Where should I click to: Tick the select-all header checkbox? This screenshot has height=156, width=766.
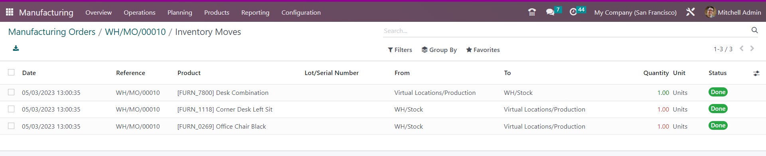pos(11,72)
